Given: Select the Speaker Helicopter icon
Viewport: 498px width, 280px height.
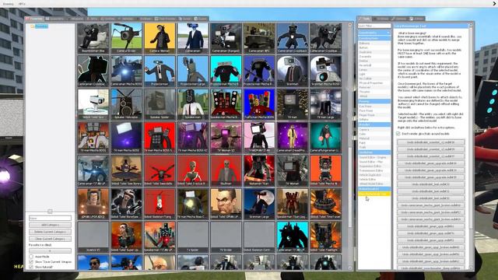Looking at the screenshot, I should (x=126, y=104).
